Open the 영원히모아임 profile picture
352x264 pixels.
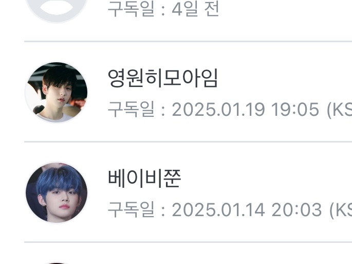pyautogui.click(x=56, y=92)
